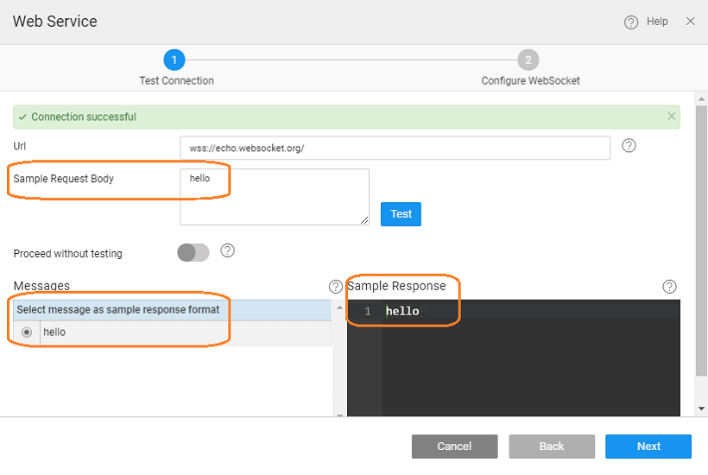Screen dimensions: 708x475
Task: Go to step 1 Test Connection
Action: [174, 60]
